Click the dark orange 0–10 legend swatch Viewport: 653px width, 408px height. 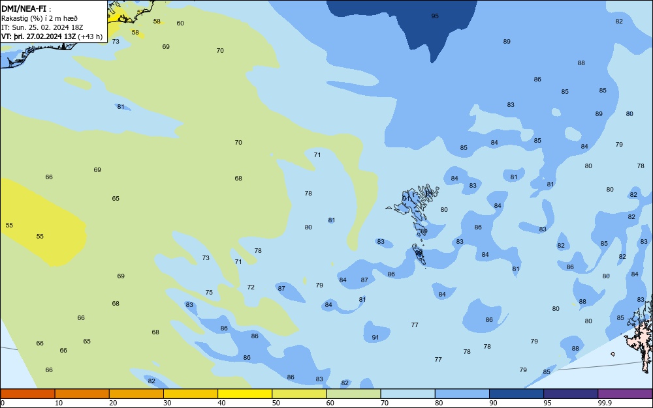pos(27,394)
